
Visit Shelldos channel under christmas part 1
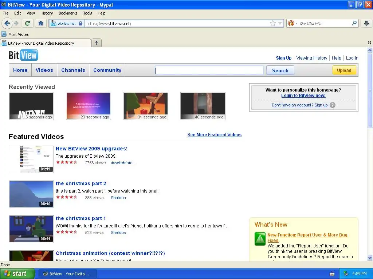tap(118, 232)
